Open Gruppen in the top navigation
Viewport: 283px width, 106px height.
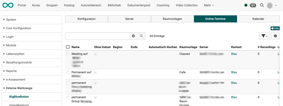coord(52,5)
